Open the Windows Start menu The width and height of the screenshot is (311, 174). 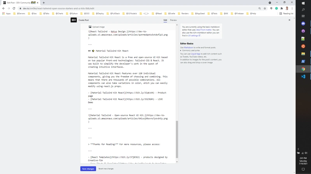tap(303, 3)
